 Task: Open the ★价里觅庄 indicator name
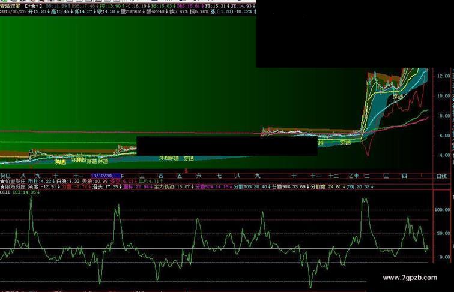[13, 181]
